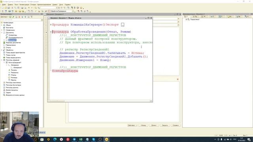This screenshot has height=142, width=253.
Task: Click the Справка button at the bottom
Action: coord(176,125)
